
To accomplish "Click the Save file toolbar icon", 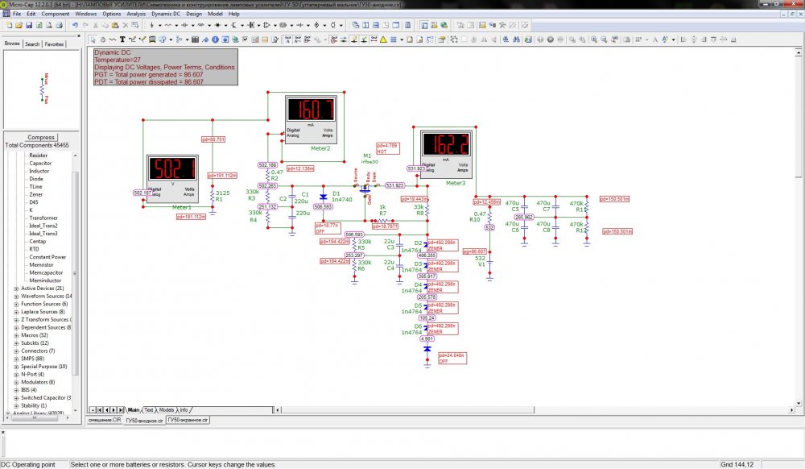I will [30, 25].
